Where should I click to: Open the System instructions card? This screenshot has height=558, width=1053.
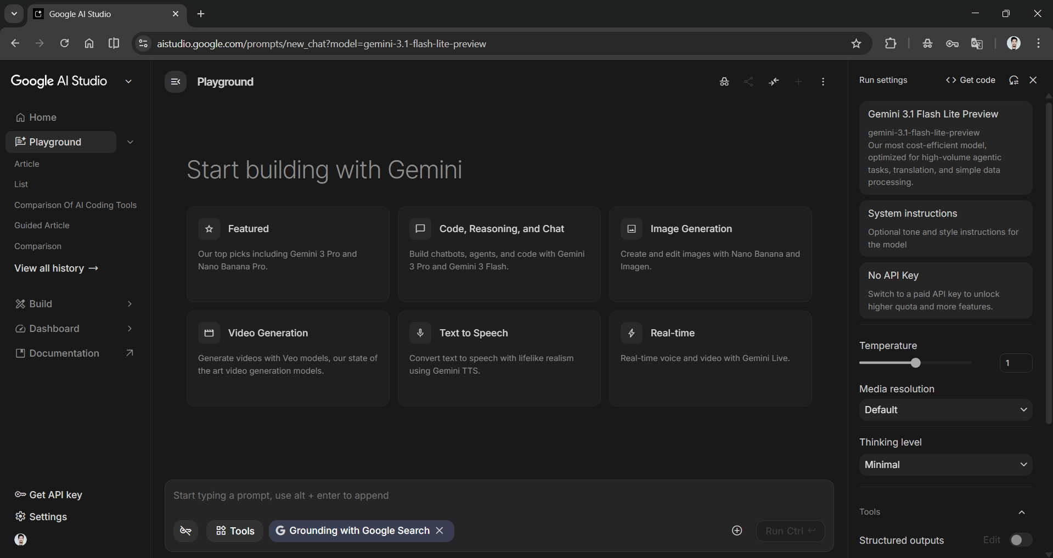point(945,228)
